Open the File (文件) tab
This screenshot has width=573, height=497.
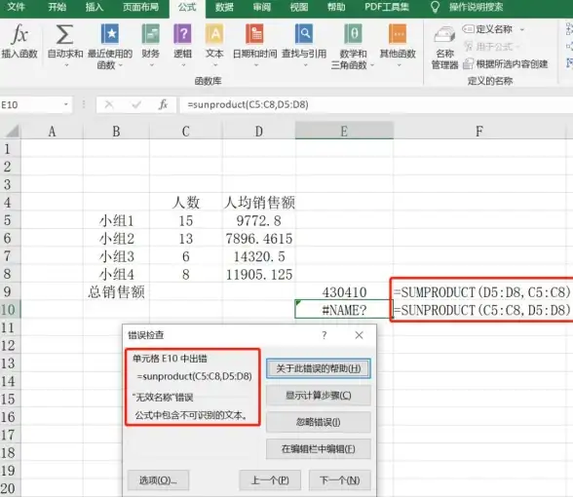tap(16, 7)
